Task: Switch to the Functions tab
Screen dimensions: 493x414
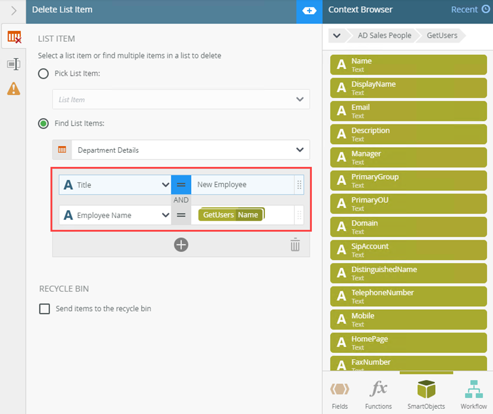Action: 378,394
